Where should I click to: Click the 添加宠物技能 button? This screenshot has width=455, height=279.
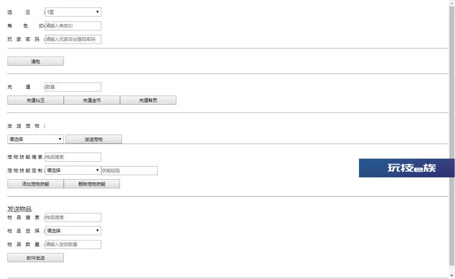pos(36,184)
